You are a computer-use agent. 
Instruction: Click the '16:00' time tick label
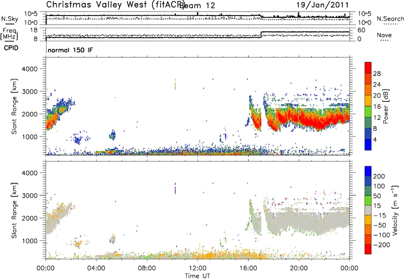click(248, 268)
